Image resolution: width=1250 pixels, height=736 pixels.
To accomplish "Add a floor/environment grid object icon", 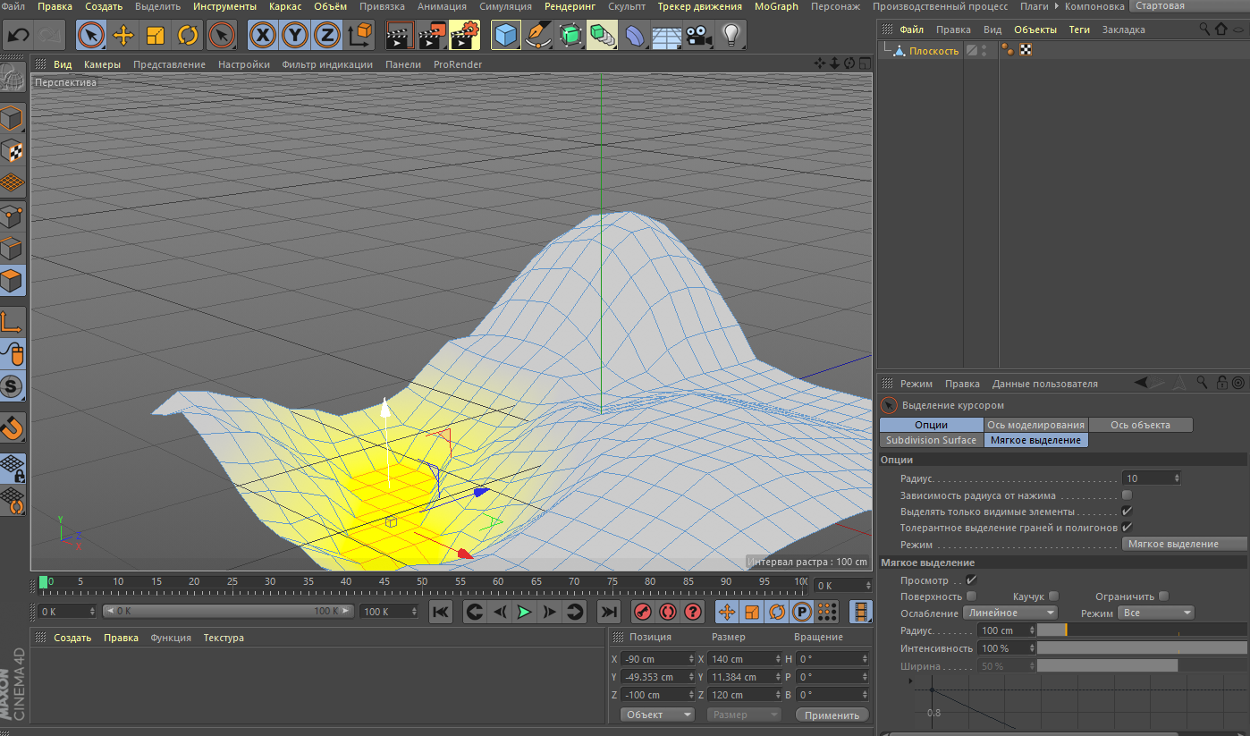I will click(x=666, y=36).
